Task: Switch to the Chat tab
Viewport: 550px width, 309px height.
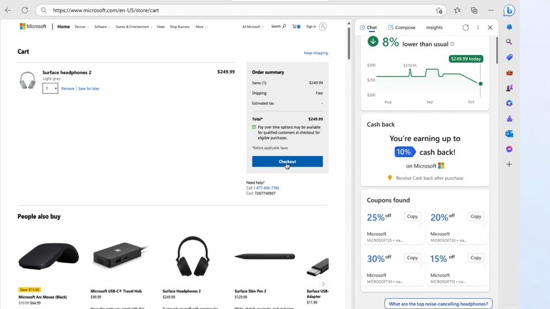Action: 369,27
